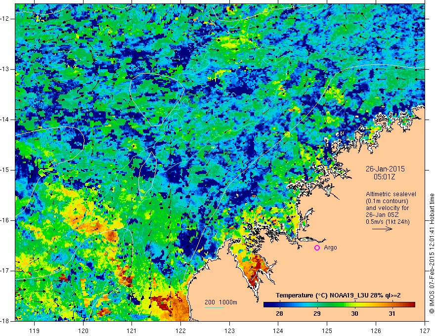Viewport: 435px width, 336px height.
Task: Click latitude axis label '-17'
Action: 5,271
